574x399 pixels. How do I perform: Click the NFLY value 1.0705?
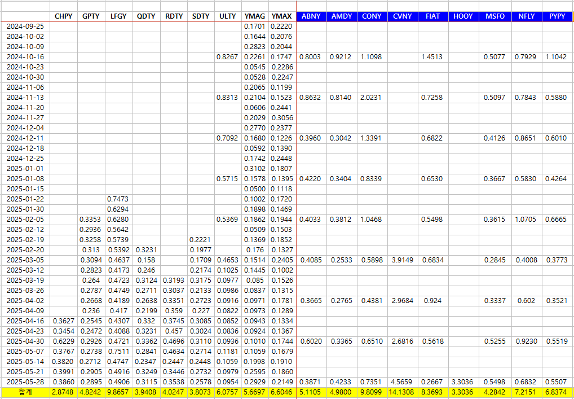click(x=527, y=220)
